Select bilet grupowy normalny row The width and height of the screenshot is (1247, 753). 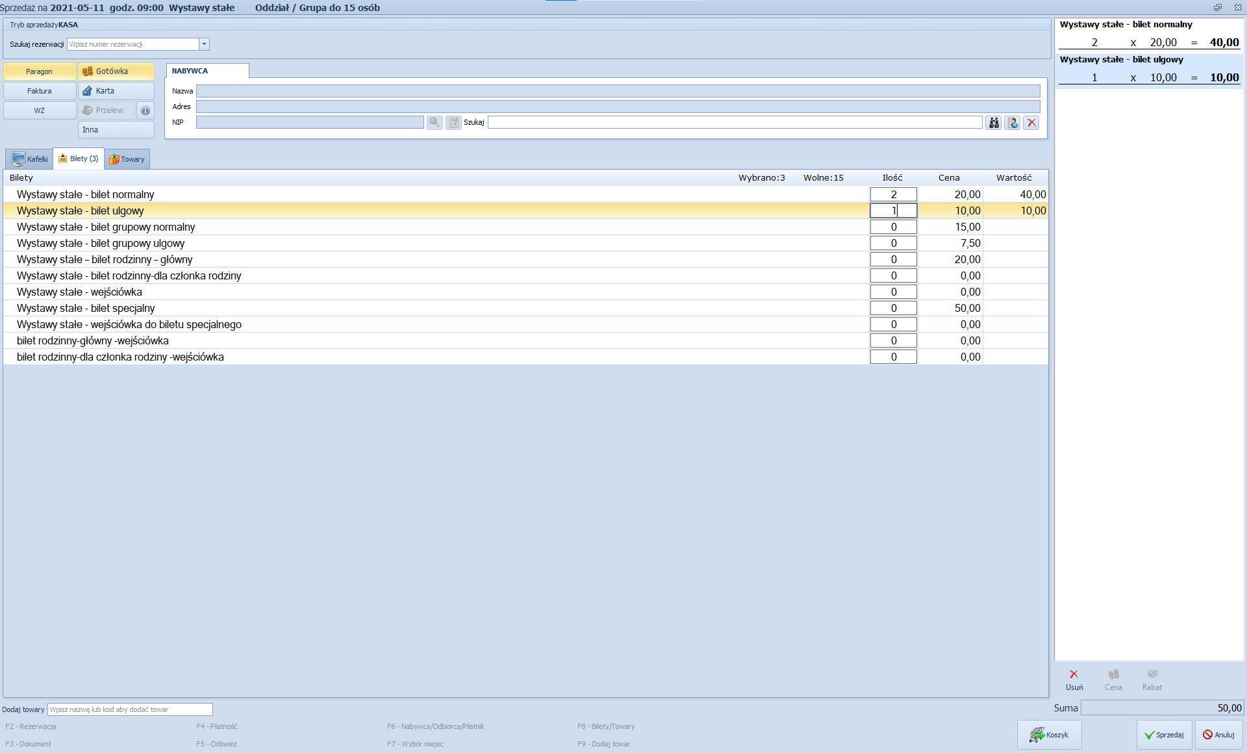pos(106,227)
